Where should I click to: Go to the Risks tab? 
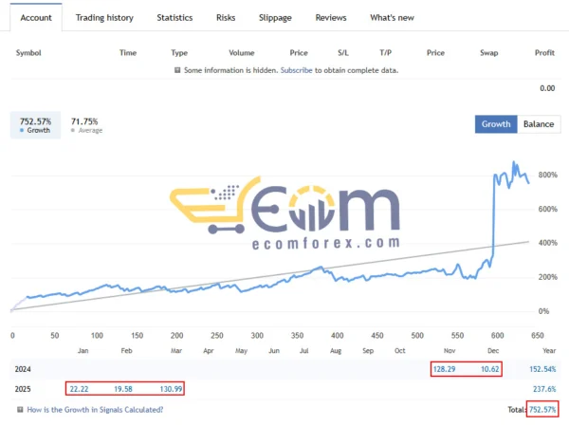(226, 17)
